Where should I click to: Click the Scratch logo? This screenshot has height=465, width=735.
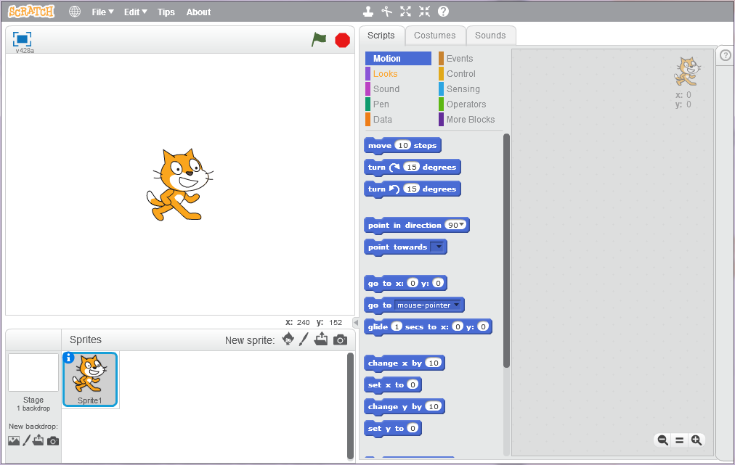(31, 12)
